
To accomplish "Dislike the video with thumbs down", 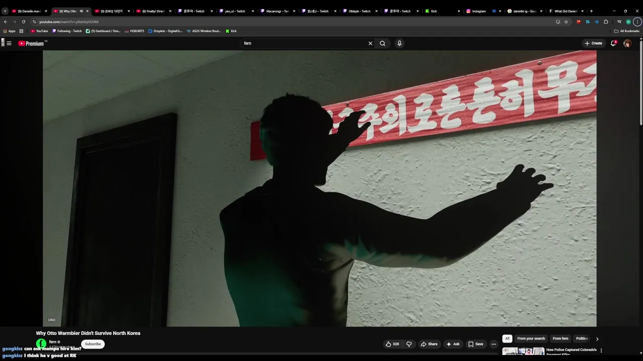I will tap(409, 344).
